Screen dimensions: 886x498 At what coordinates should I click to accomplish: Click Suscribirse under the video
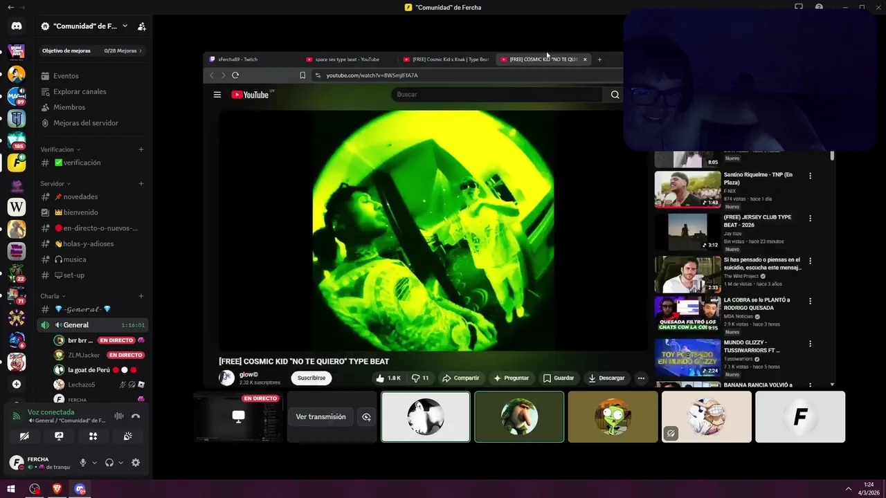(x=311, y=378)
